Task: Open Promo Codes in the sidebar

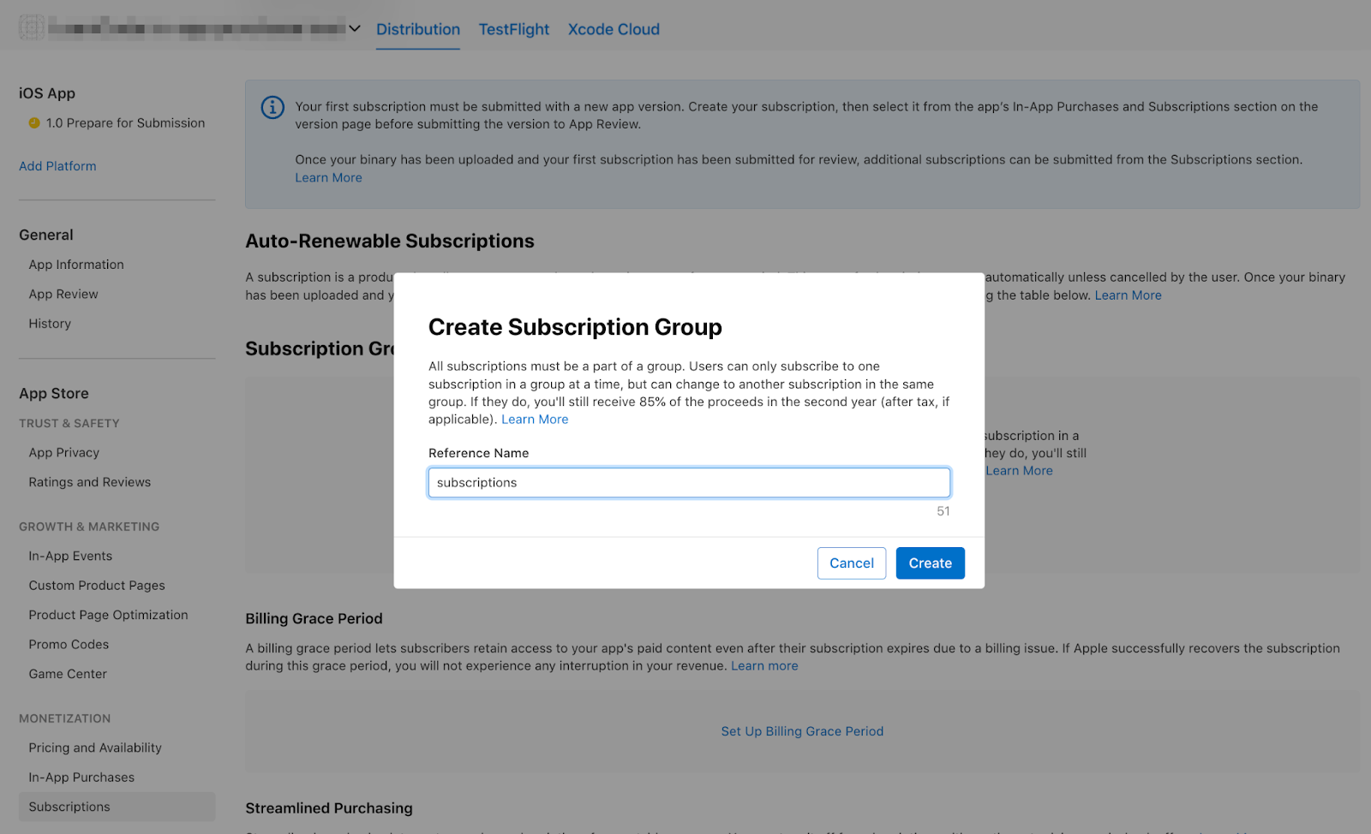Action: 69,645
